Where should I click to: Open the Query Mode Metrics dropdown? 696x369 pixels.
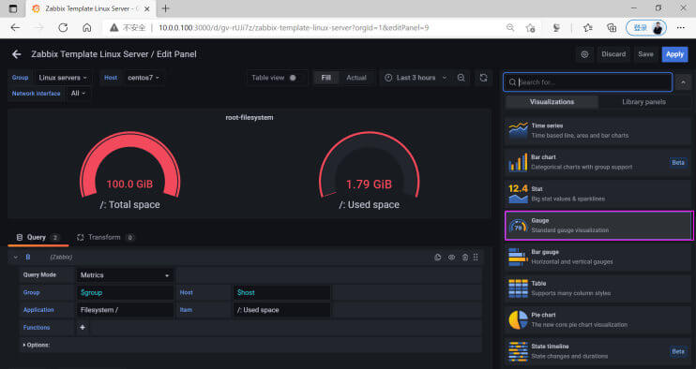pos(125,275)
